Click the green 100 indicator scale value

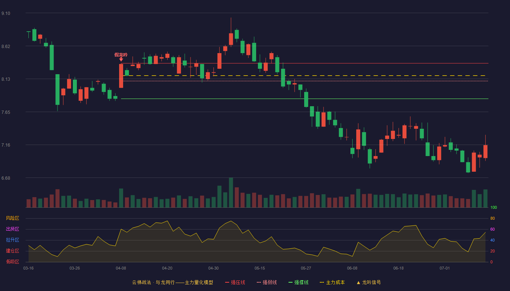coord(494,207)
